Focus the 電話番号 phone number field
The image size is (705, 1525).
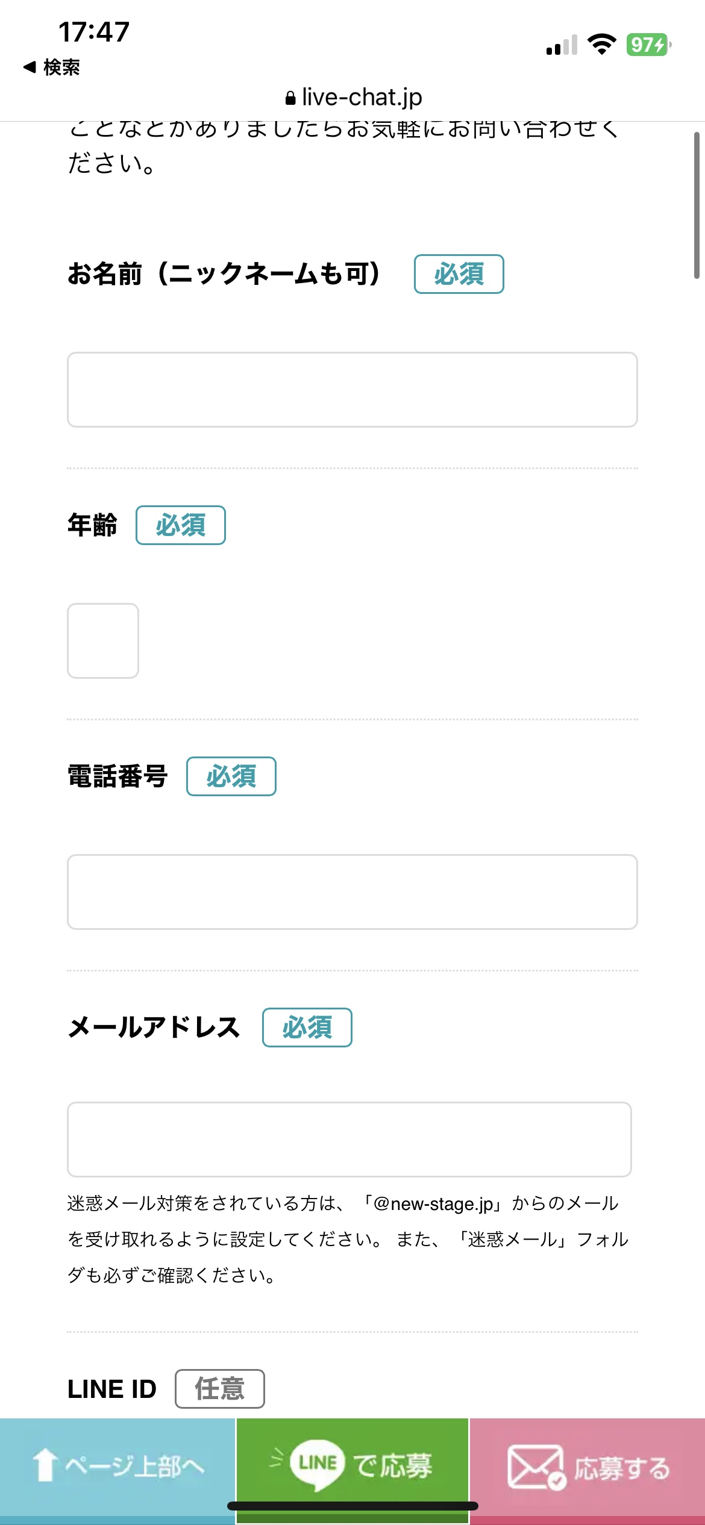tap(352, 892)
